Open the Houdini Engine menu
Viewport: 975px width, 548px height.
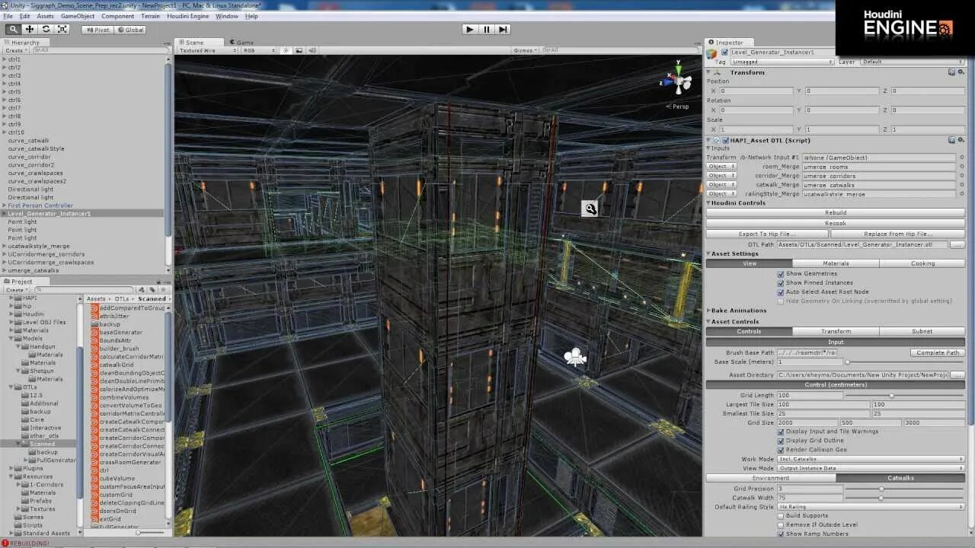coord(187,15)
